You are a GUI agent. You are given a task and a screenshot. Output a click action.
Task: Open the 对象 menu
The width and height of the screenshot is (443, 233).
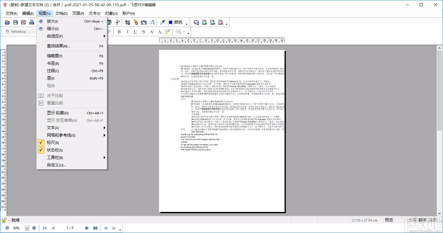click(x=111, y=13)
